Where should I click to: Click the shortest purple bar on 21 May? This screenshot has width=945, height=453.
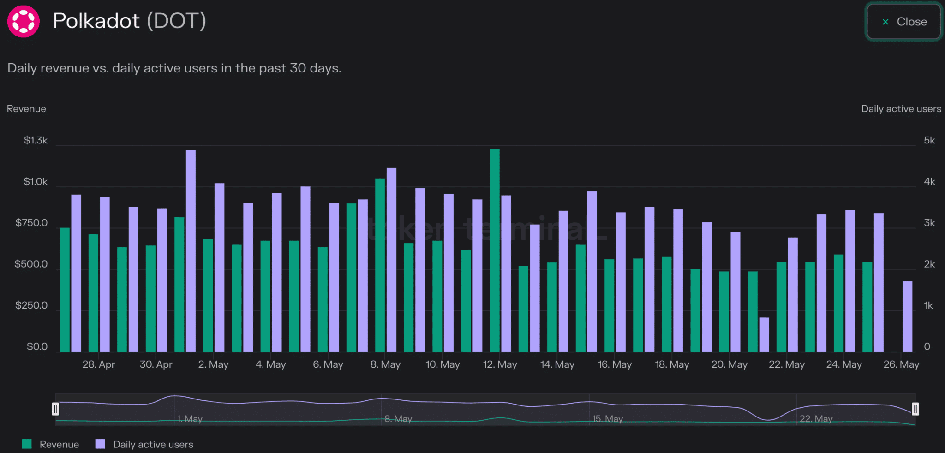point(764,334)
